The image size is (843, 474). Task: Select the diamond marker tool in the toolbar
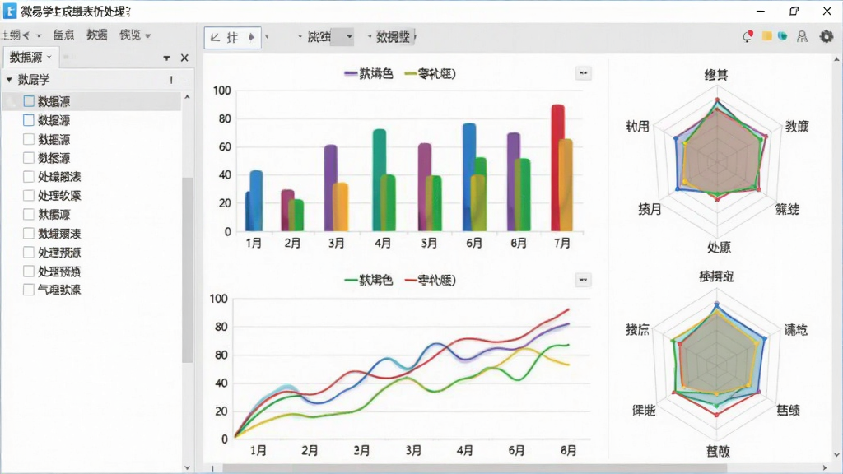click(x=251, y=37)
